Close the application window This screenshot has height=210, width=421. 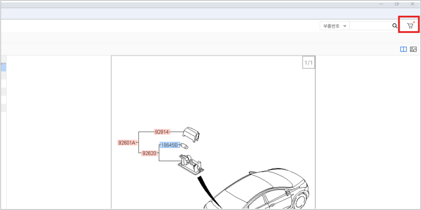[x=412, y=4]
